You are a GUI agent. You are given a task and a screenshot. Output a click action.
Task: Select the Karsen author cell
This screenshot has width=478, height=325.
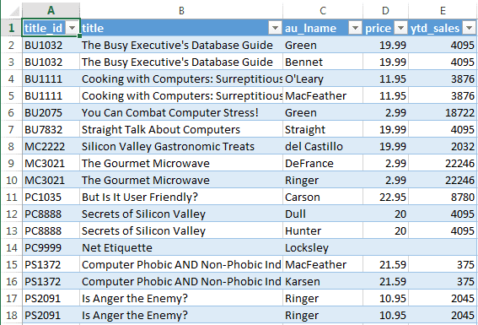click(323, 281)
